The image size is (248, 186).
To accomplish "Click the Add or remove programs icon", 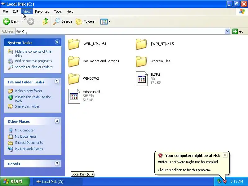I will (x=11, y=61).
